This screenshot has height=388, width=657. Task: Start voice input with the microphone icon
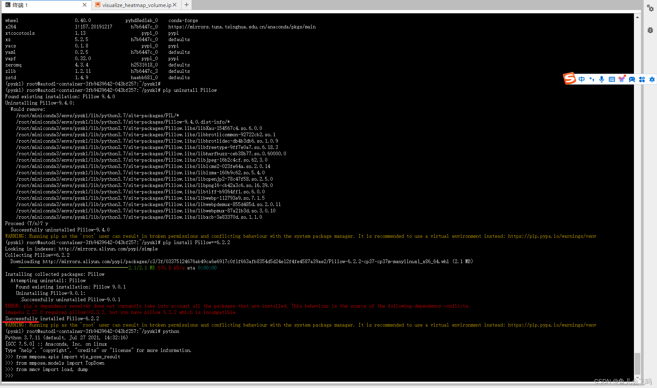601,79
